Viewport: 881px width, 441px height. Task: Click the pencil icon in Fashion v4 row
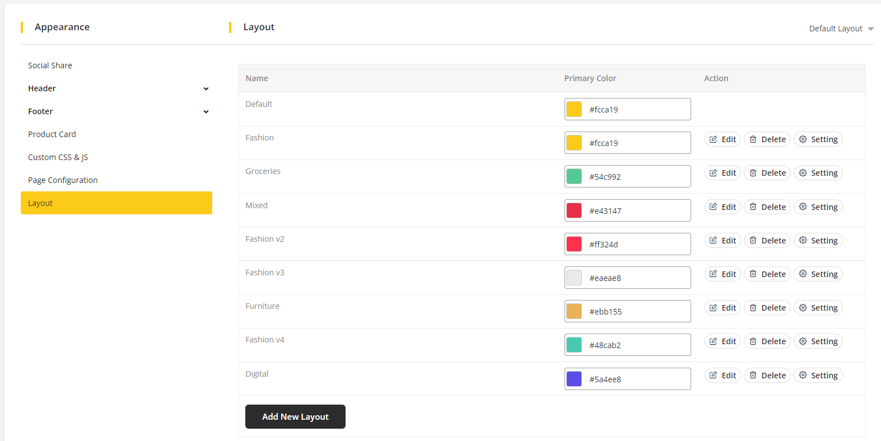coord(713,341)
